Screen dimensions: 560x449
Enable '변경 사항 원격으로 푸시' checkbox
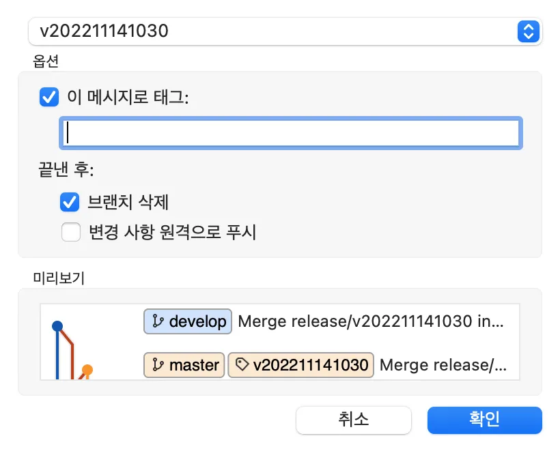coord(70,233)
